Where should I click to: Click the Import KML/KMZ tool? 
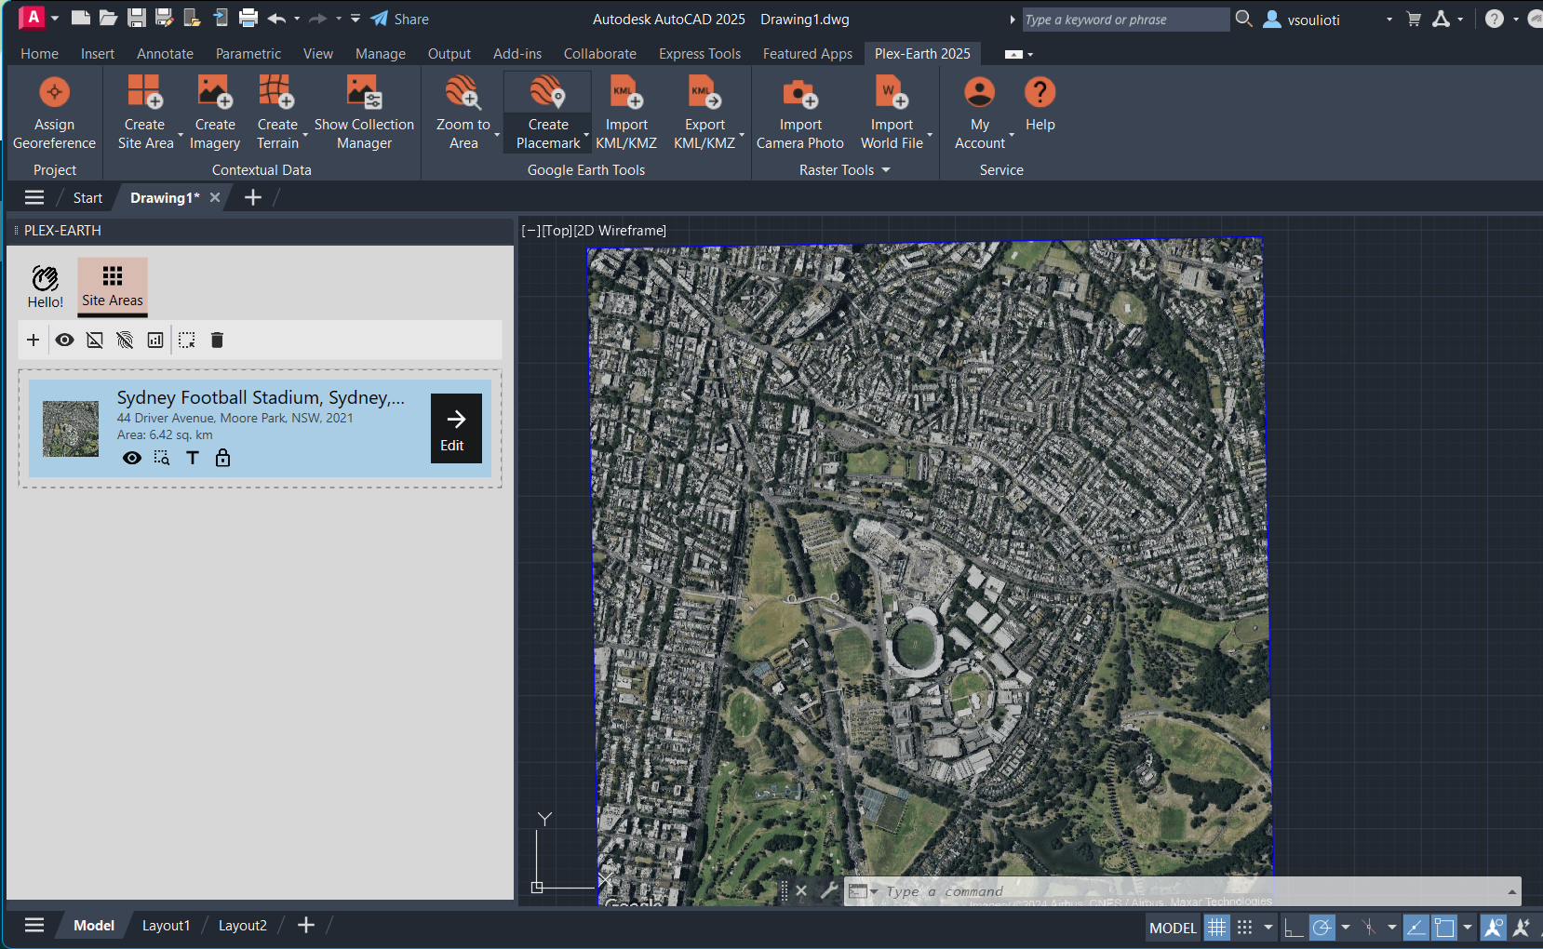[626, 114]
